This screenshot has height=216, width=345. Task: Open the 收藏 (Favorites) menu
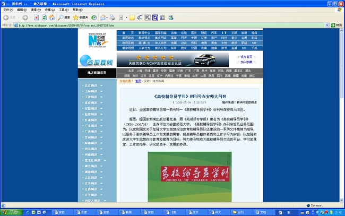point(49,10)
